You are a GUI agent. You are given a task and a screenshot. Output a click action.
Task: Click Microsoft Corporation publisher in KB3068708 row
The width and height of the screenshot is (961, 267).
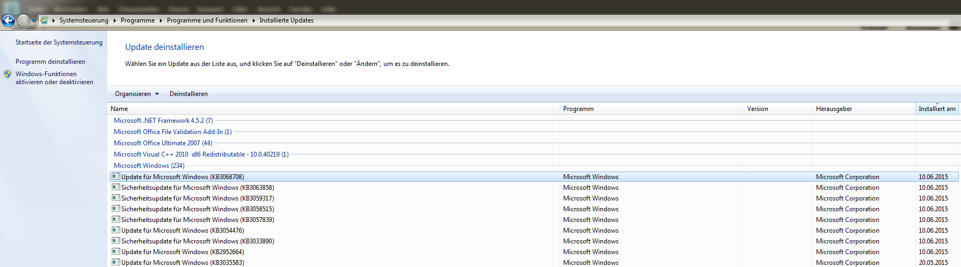click(x=848, y=177)
